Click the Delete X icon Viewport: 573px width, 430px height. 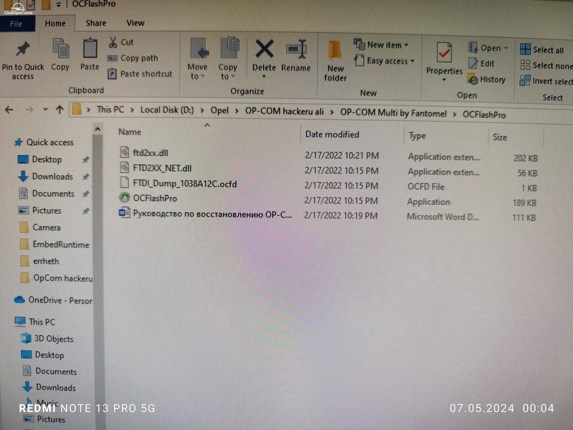coord(264,49)
